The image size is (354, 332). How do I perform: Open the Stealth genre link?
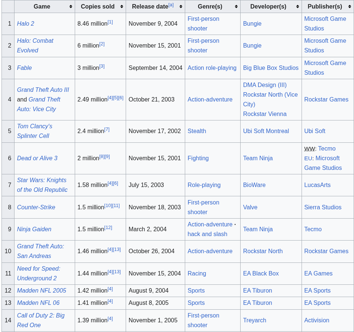(197, 131)
